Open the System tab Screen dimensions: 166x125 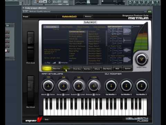tap(128, 69)
